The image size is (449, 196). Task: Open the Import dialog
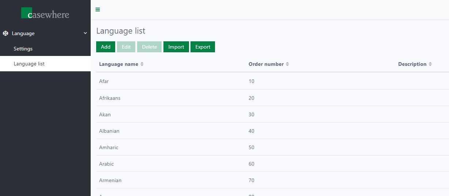(x=176, y=47)
